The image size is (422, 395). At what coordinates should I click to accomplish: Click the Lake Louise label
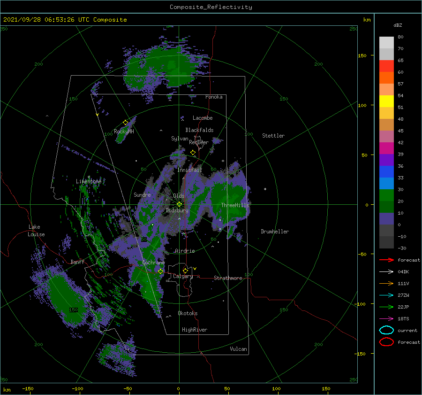(36, 231)
